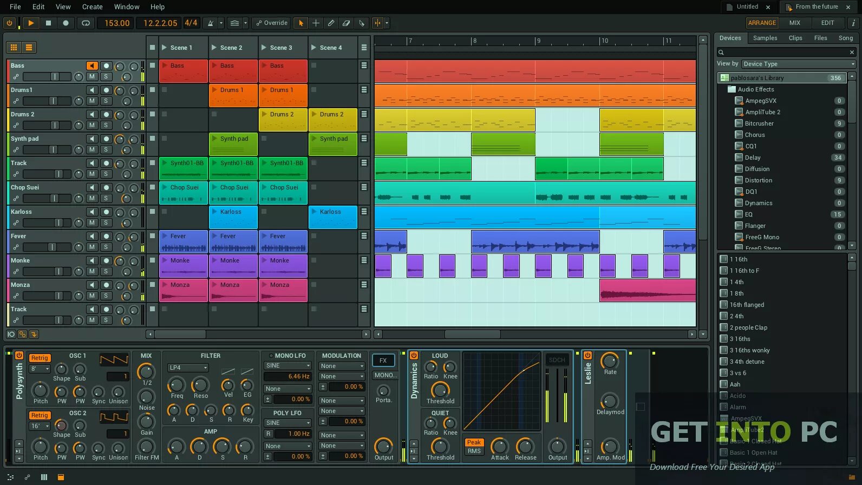Image resolution: width=862 pixels, height=485 pixels.
Task: Click the Override automation button
Action: point(272,23)
